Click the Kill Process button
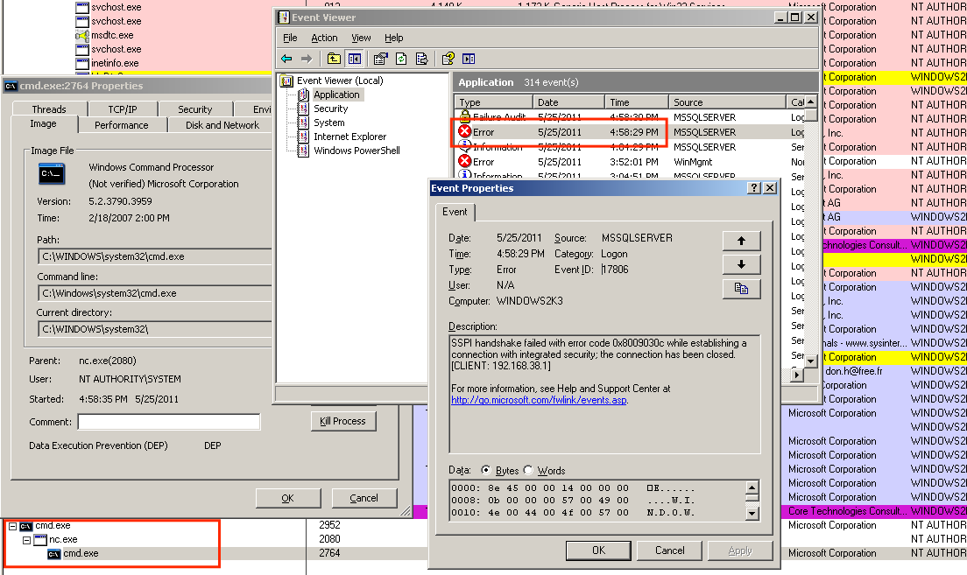Screen dimensions: 967x575 [x=343, y=421]
